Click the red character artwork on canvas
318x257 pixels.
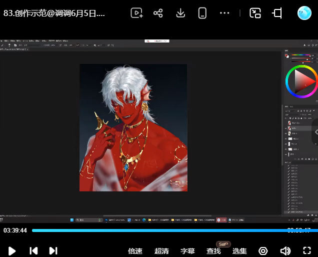(133, 128)
